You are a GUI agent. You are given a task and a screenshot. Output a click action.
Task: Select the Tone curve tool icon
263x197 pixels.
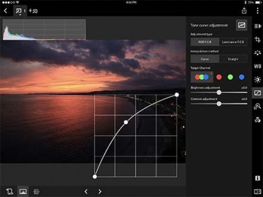click(x=257, y=93)
